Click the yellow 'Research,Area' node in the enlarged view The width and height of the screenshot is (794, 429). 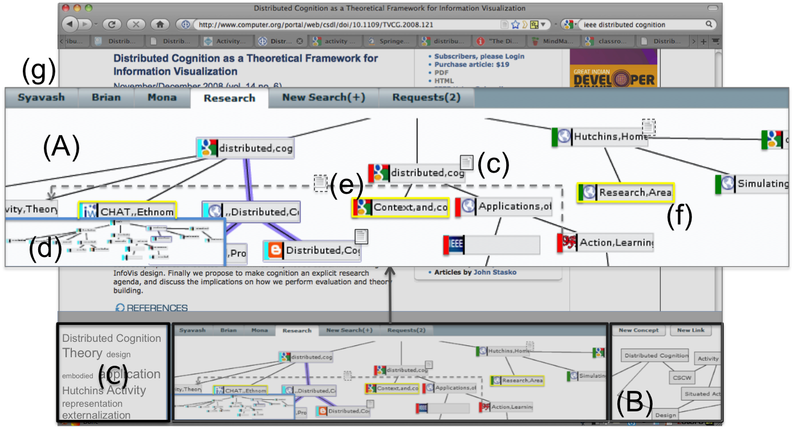(x=625, y=193)
